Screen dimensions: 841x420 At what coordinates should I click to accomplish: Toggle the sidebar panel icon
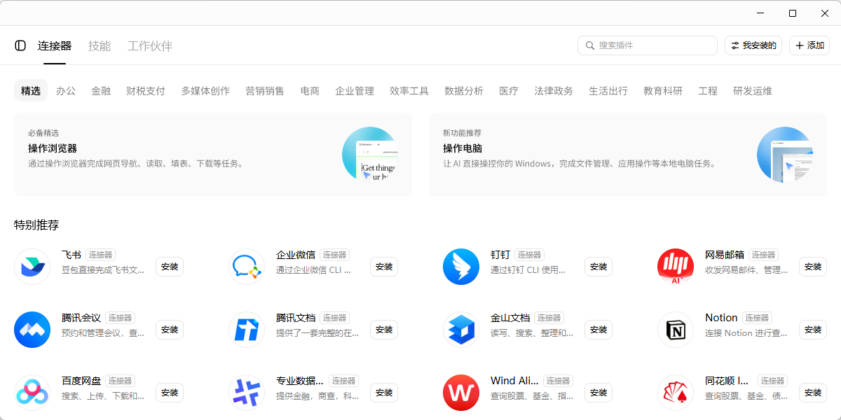pyautogui.click(x=20, y=45)
